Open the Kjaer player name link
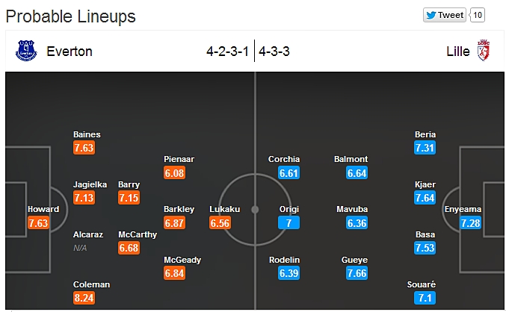Screen dimensions: 506x312 [425, 184]
